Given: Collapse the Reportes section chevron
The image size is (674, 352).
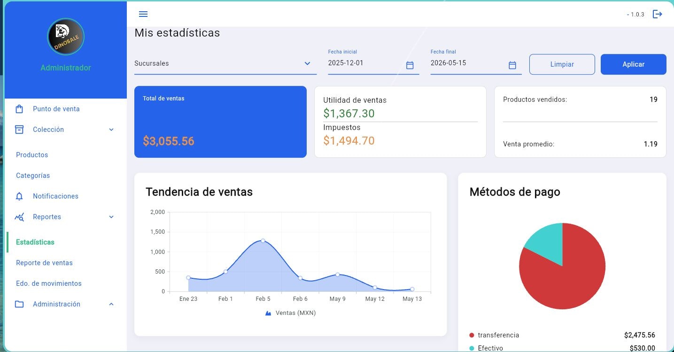Looking at the screenshot, I should coord(111,217).
